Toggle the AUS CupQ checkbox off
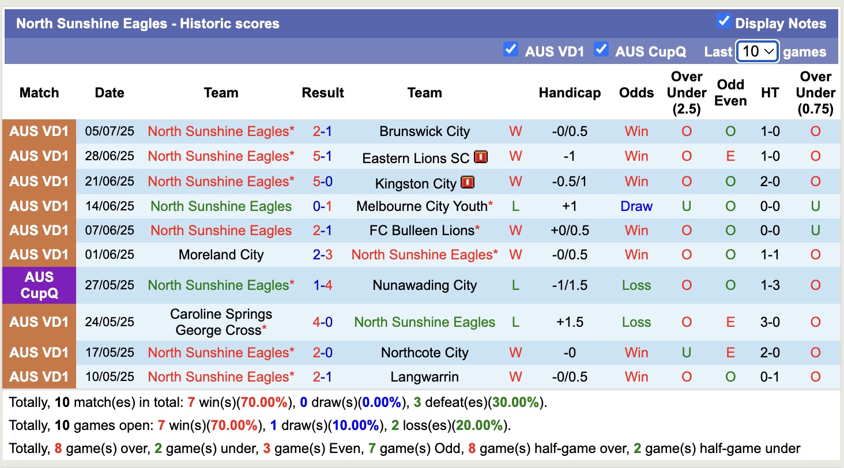The width and height of the screenshot is (844, 468). tap(601, 50)
